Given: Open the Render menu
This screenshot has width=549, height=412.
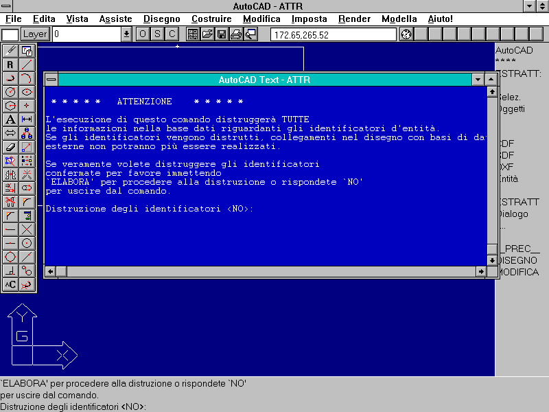Looking at the screenshot, I should point(354,19).
